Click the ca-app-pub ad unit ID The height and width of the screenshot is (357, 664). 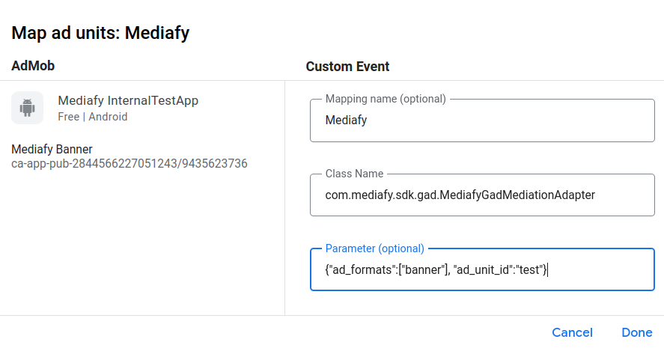[x=130, y=163]
